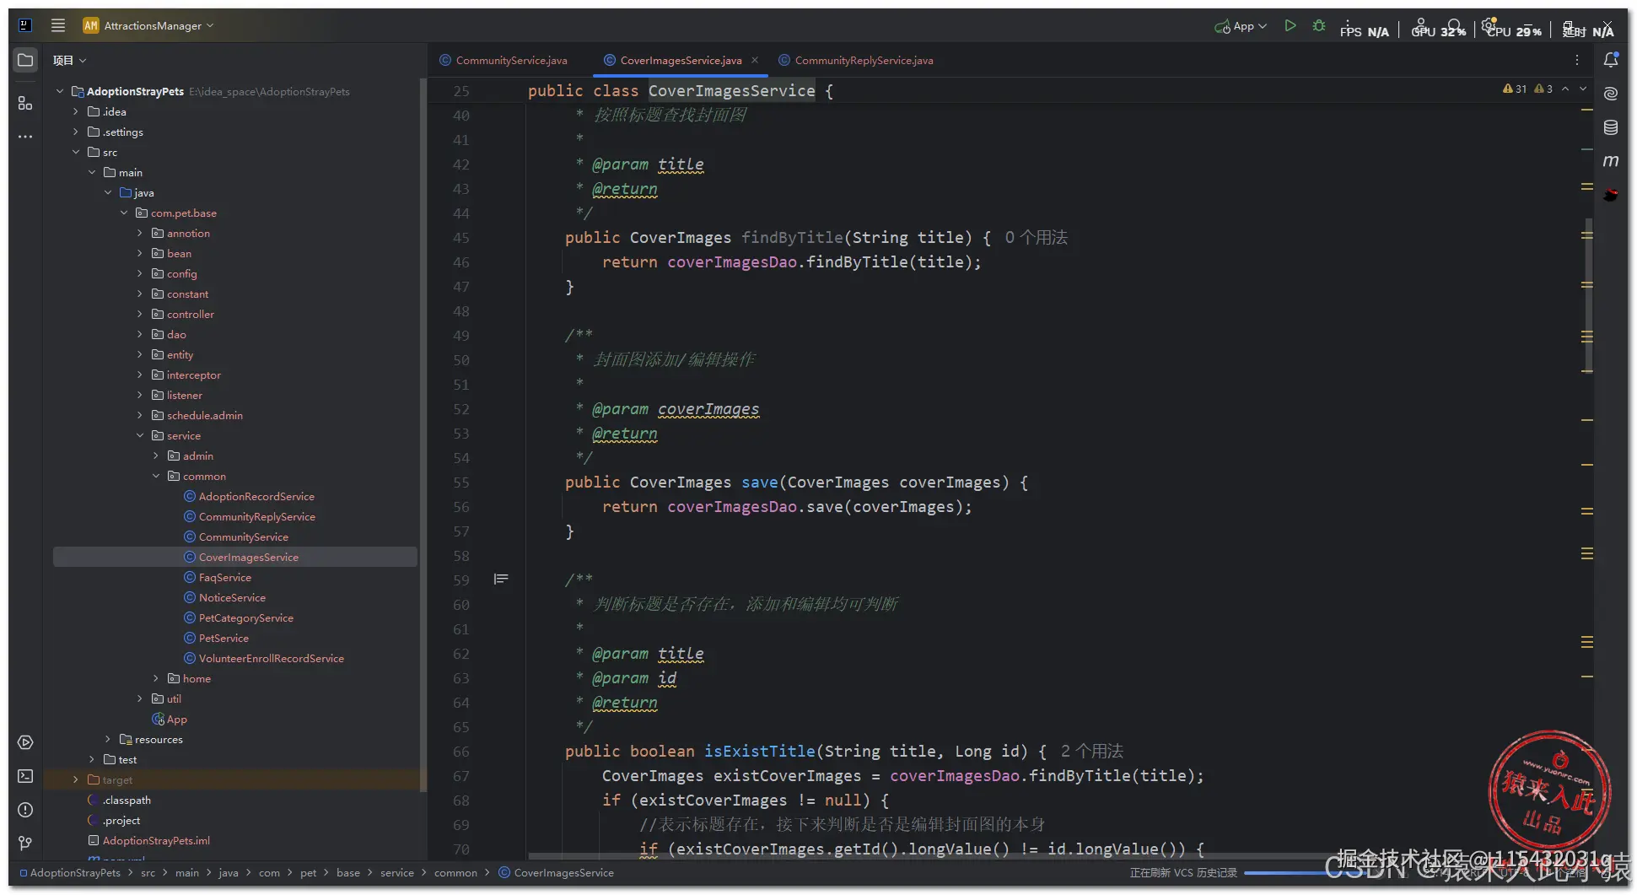This screenshot has width=1637, height=895.
Task: Expand the .settings folder
Action: (x=76, y=132)
